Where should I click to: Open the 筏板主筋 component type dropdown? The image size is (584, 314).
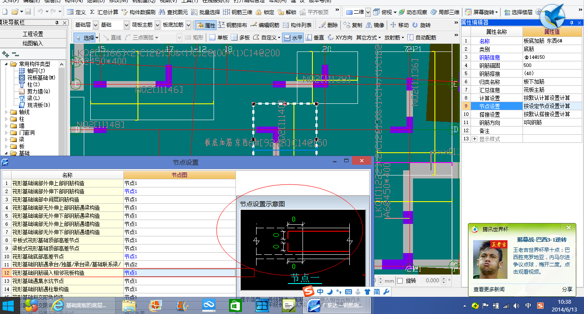pos(157,25)
